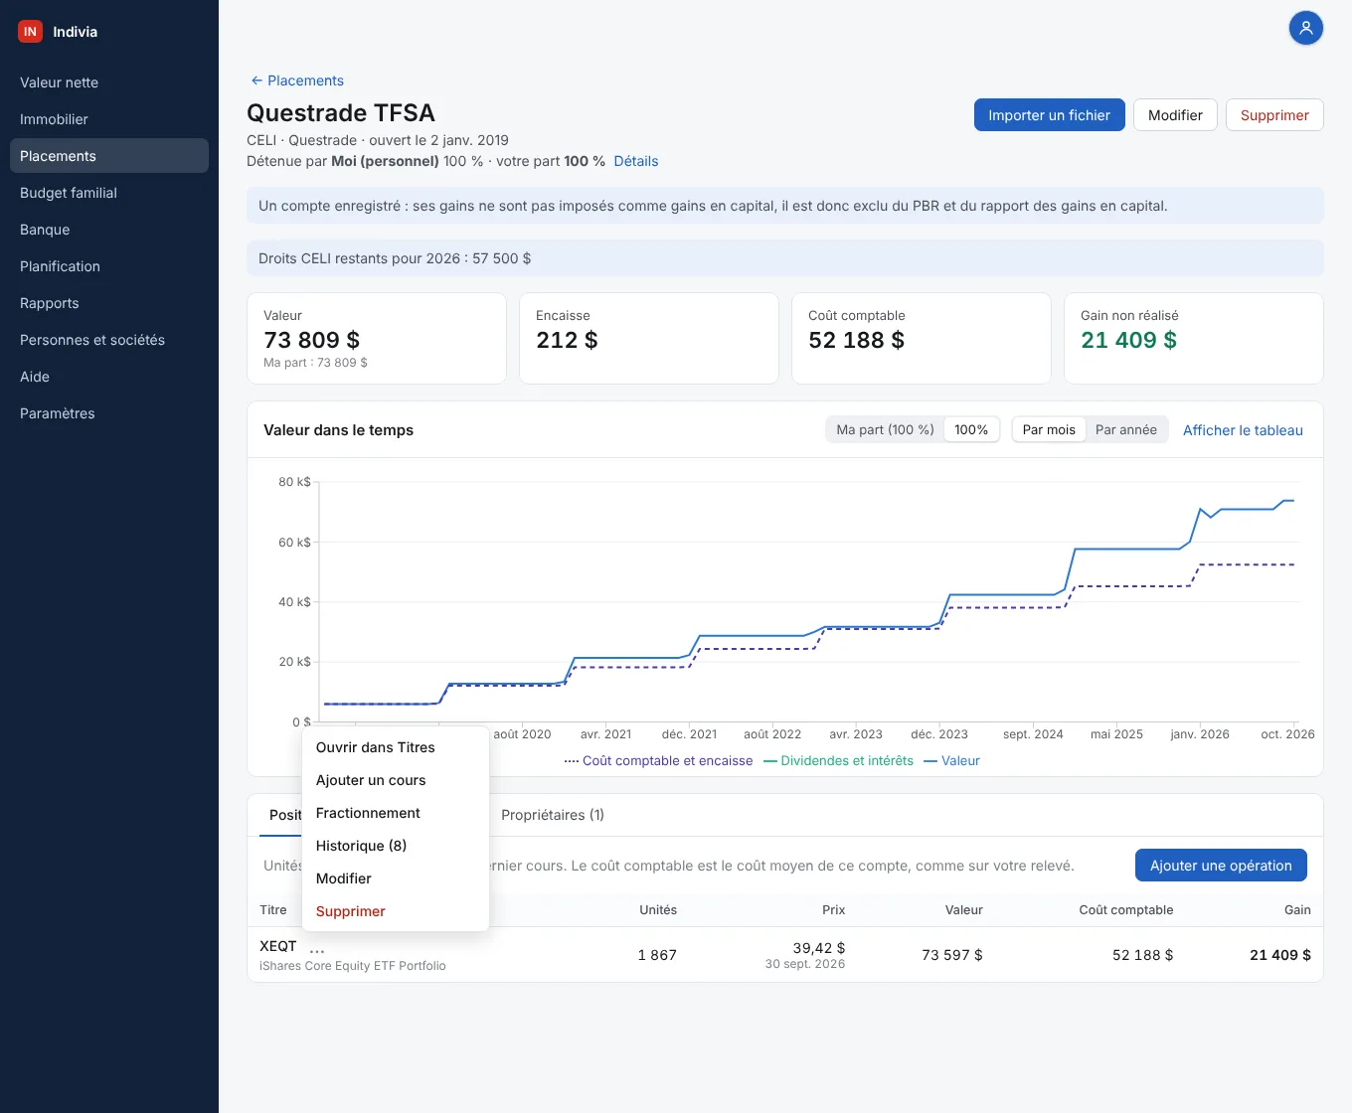This screenshot has width=1352, height=1113.
Task: Select Placements in the sidebar
Action: [109, 156]
